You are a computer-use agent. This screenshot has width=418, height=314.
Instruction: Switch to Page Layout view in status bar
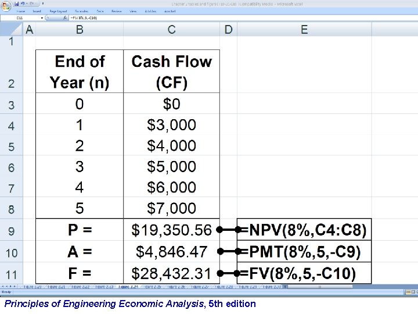point(413,292)
